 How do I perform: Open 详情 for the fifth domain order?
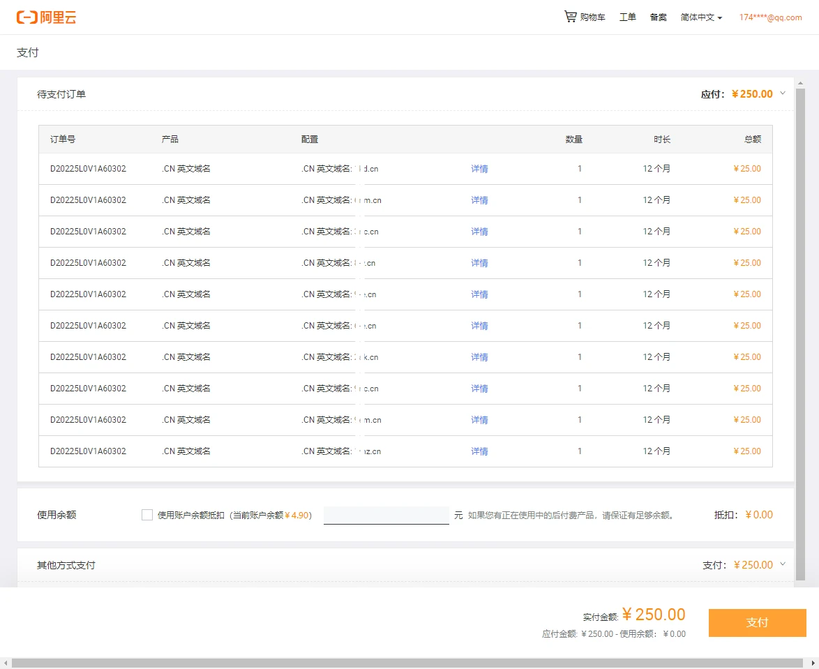tap(479, 294)
